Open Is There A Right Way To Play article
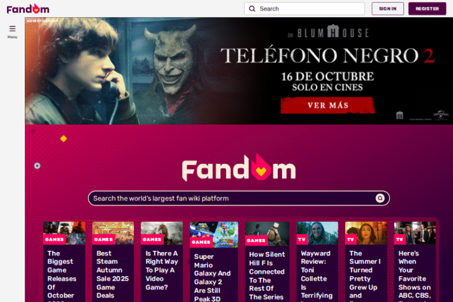453x302 pixels. click(x=162, y=270)
